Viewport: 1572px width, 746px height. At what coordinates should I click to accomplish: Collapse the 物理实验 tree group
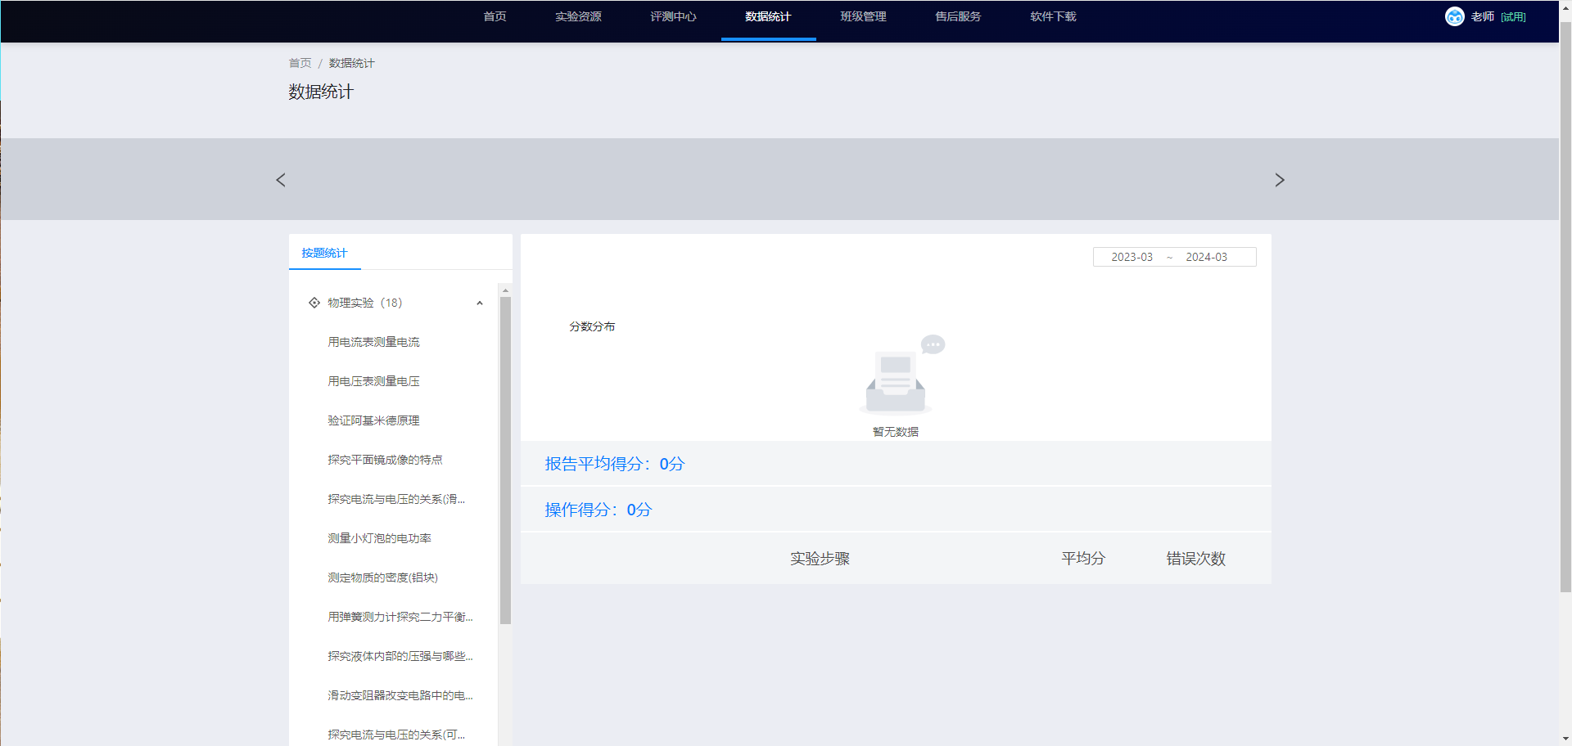pos(480,303)
